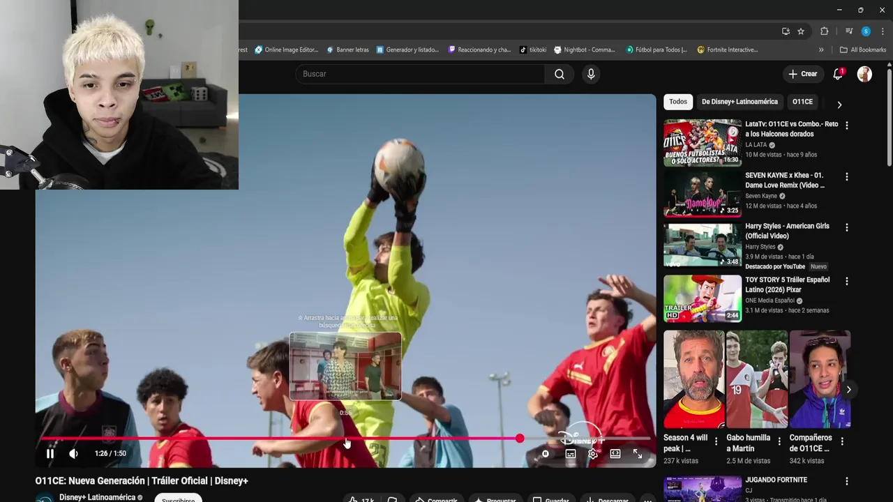Open options for Compañeros de O11CE short
This screenshot has height=502, width=893.
[842, 441]
